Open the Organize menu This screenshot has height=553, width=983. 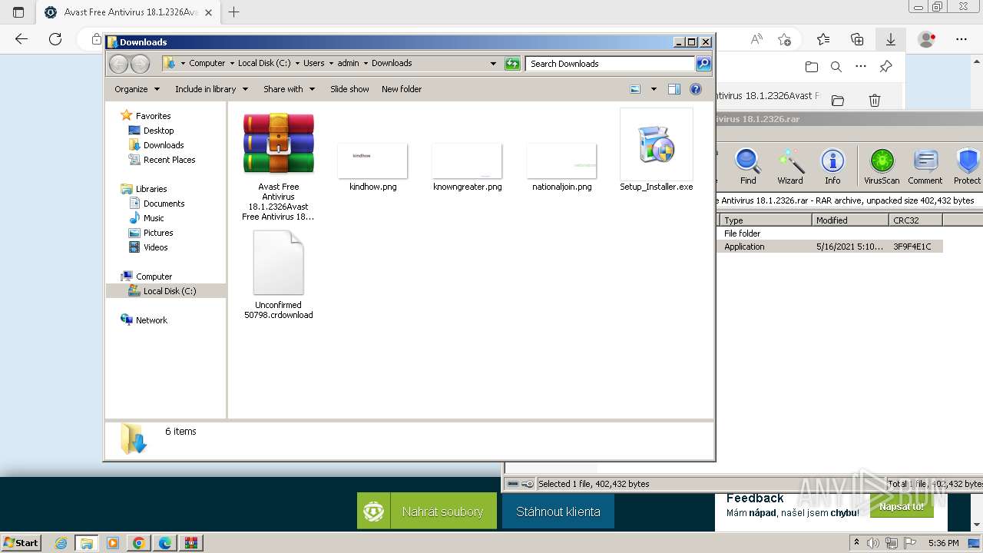pyautogui.click(x=137, y=89)
